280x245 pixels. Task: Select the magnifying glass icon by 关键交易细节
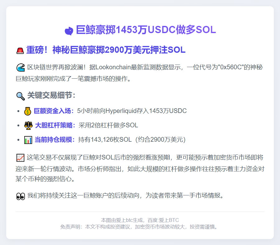click(x=20, y=96)
